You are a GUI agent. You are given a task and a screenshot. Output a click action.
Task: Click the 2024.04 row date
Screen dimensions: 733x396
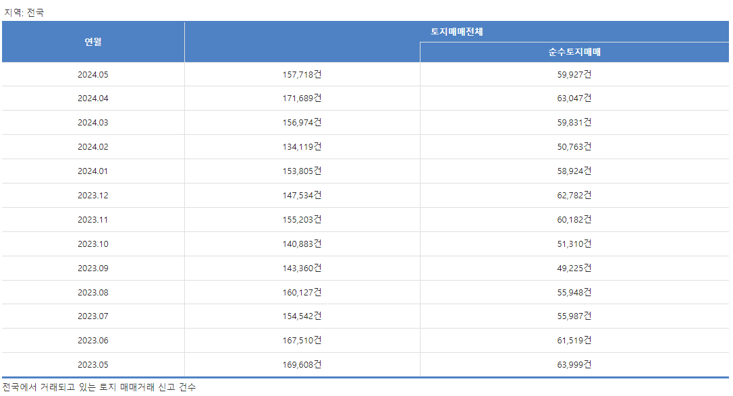(93, 98)
